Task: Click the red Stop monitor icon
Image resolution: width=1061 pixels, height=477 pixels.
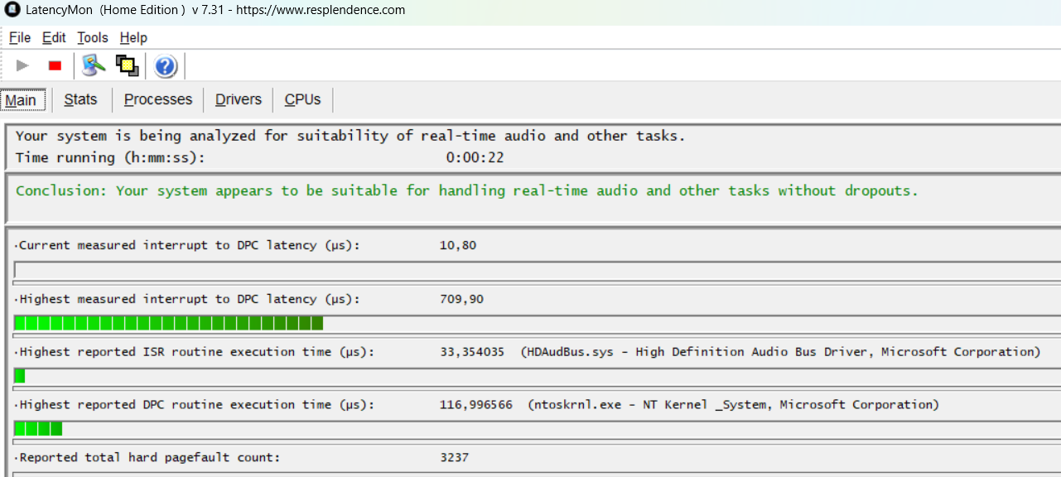Action: [55, 65]
